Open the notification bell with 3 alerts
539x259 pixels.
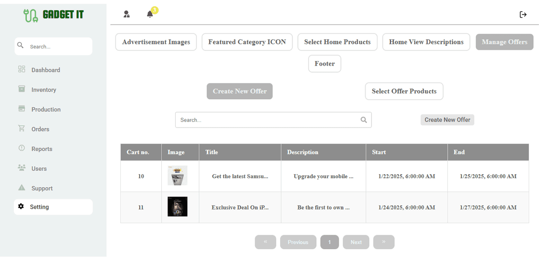tap(150, 14)
